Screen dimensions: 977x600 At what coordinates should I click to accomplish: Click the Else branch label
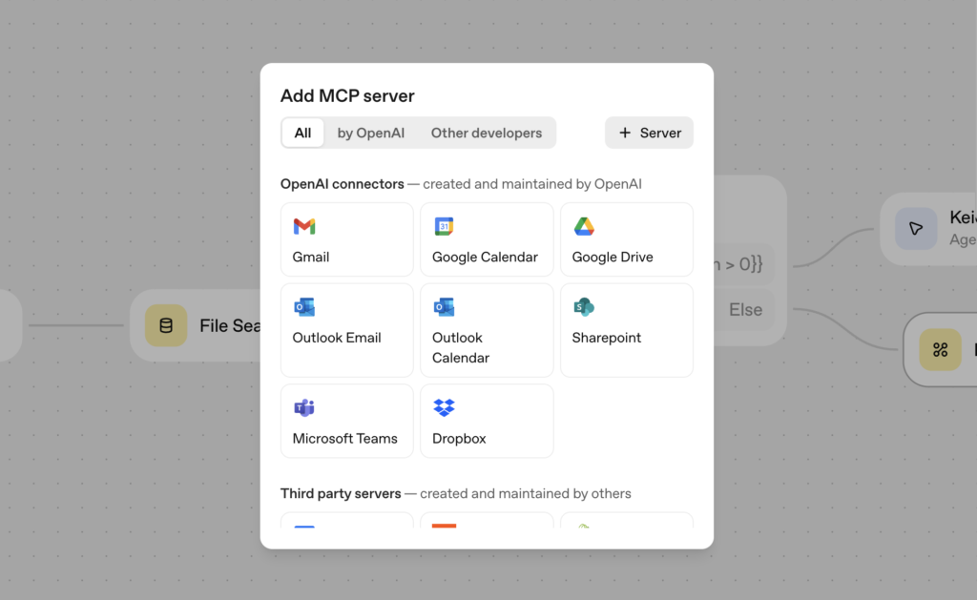point(745,309)
